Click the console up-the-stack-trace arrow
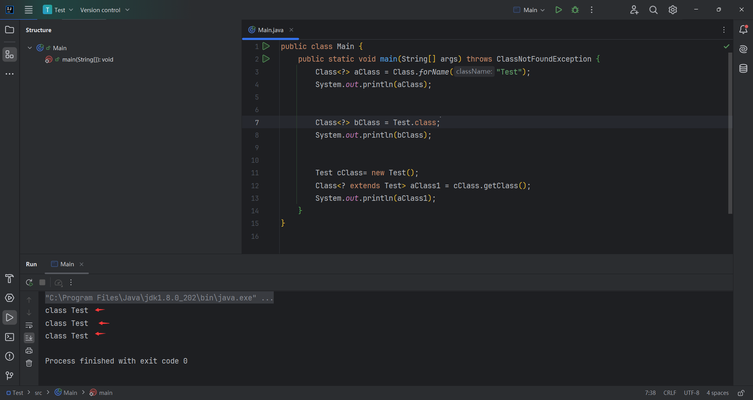Screen dimensions: 753x400 point(29,300)
